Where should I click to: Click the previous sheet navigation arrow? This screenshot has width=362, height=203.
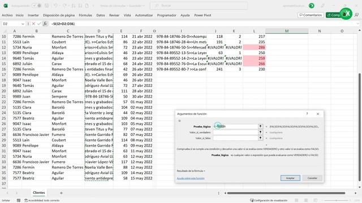7,193
